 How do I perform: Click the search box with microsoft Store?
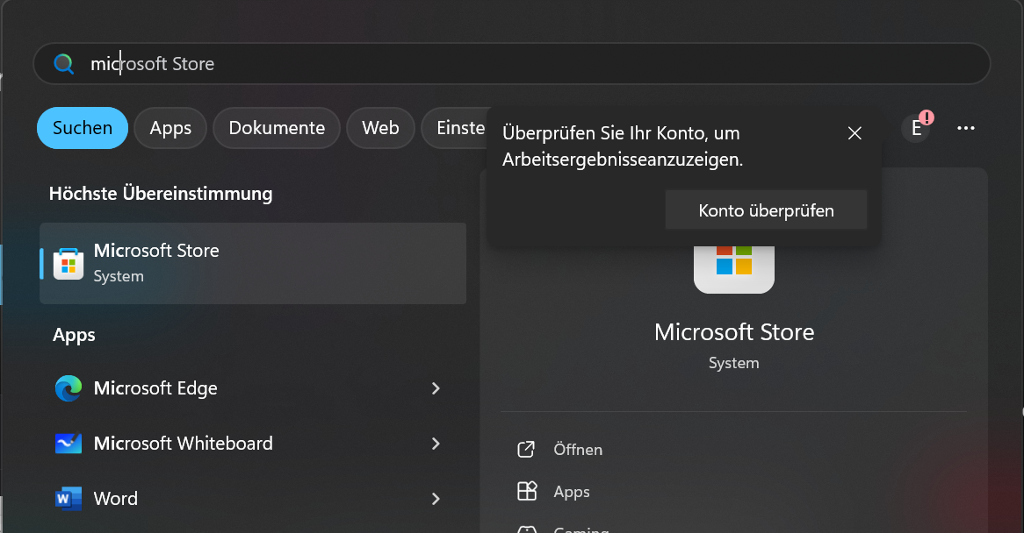(x=511, y=64)
